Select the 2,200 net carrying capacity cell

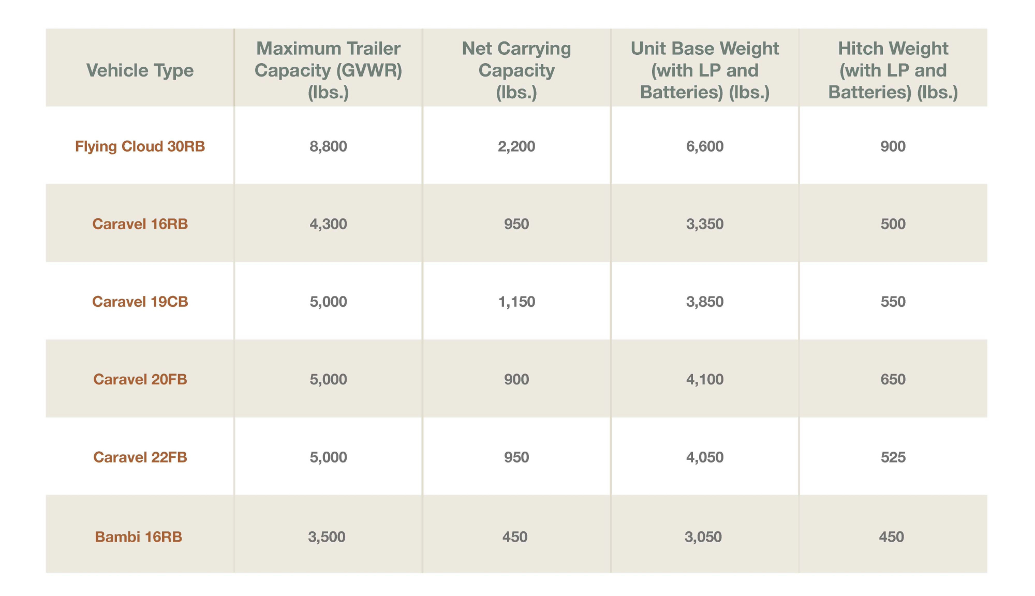coord(516,146)
